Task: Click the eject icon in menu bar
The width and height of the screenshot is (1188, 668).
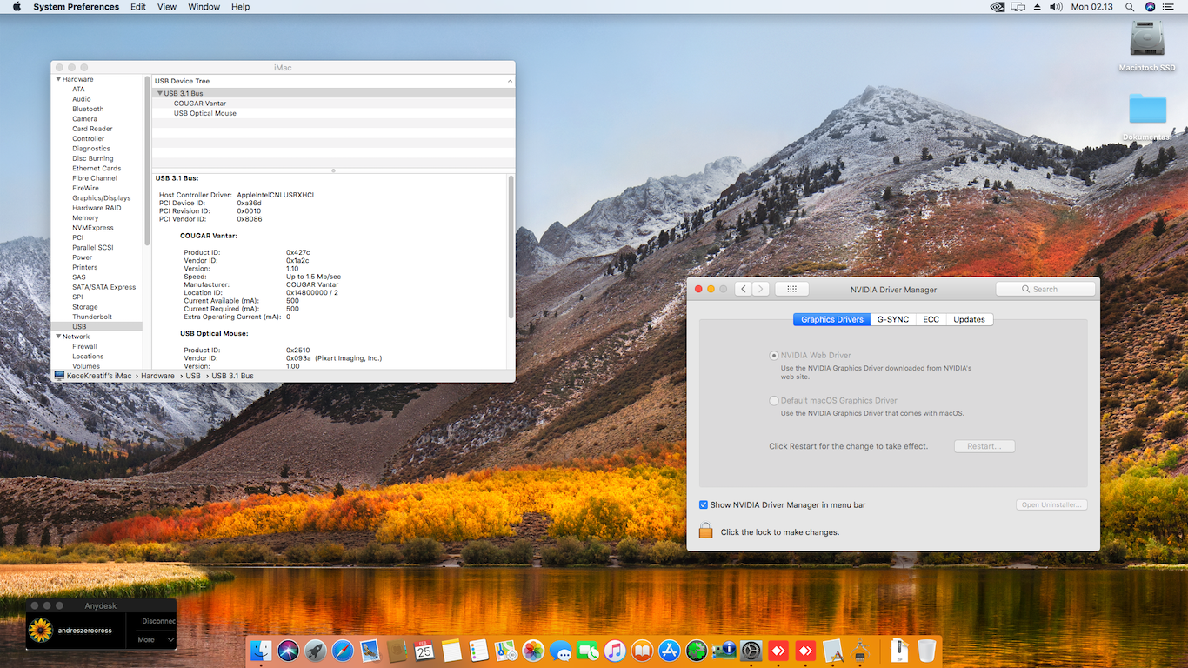Action: 1037,7
